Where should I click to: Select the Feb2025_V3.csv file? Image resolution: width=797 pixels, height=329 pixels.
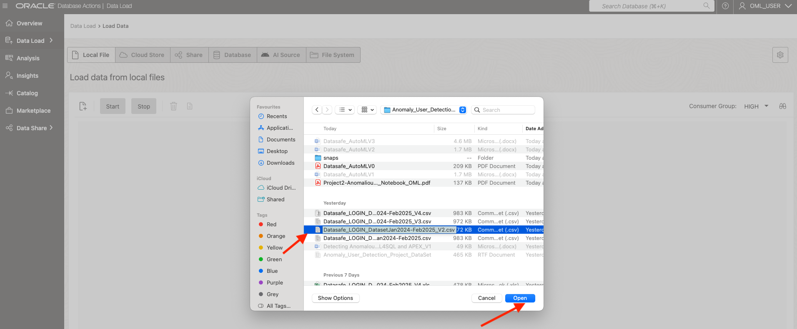(424, 222)
